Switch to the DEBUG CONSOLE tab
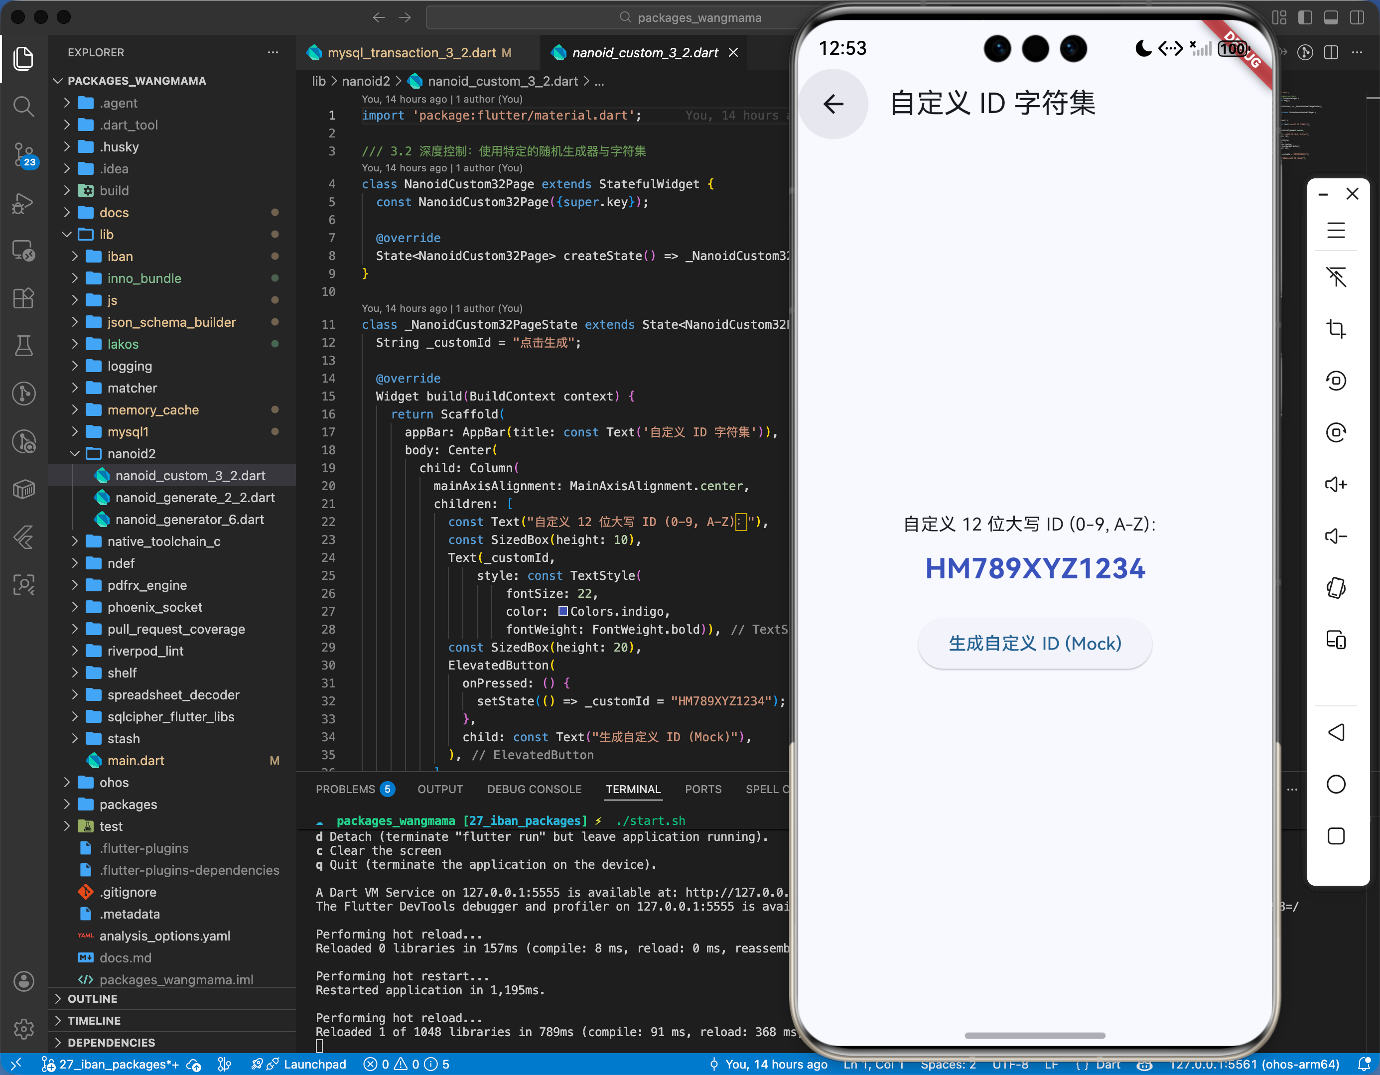Screen dimensions: 1380x1075 pos(534,790)
